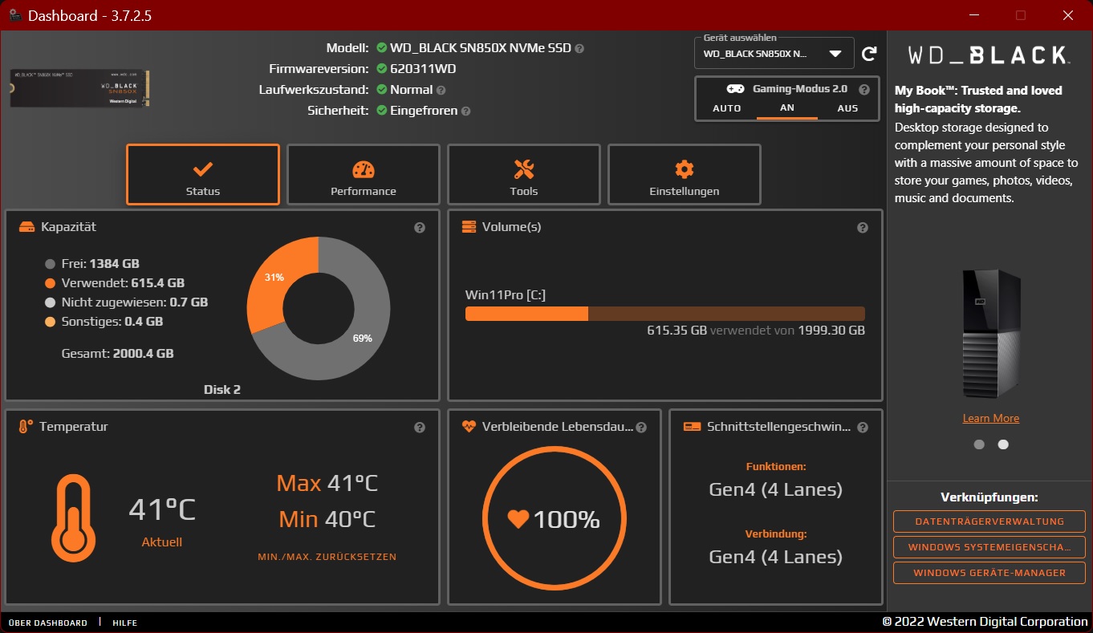1093x633 pixels.
Task: Click the help icon beside Laufwerkszustand Normal
Action: [441, 91]
